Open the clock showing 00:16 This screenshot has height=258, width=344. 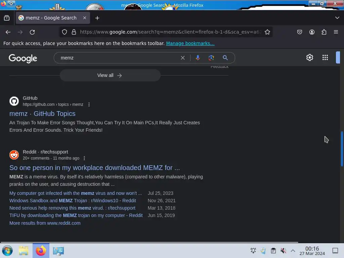click(312, 251)
